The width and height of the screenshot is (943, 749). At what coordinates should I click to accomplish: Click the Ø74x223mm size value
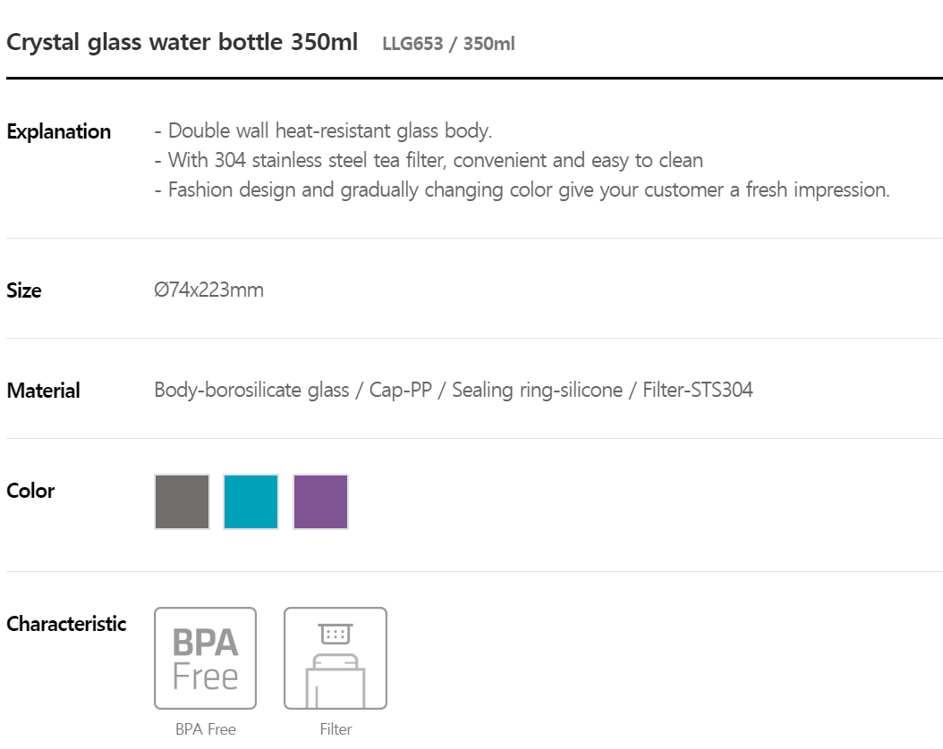tap(208, 290)
